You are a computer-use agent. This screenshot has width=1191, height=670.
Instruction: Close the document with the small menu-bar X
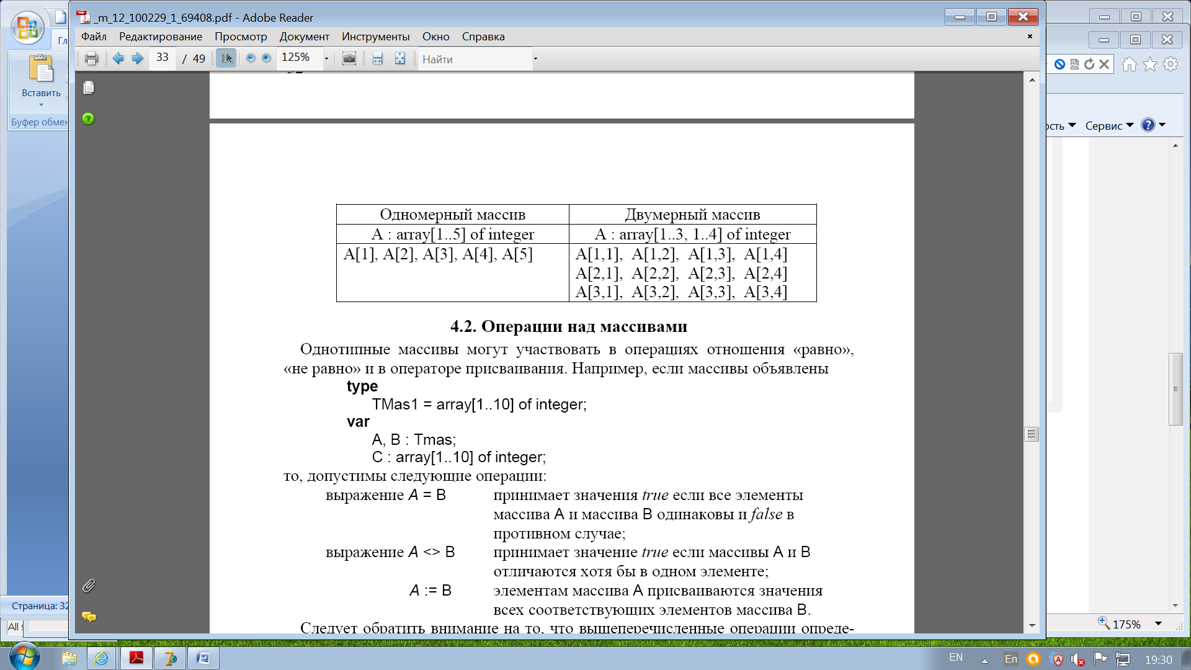pyautogui.click(x=1030, y=37)
